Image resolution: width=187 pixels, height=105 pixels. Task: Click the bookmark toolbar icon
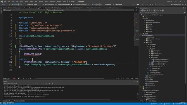point(155,5)
